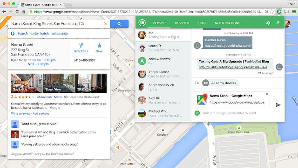This screenshot has height=168, width=298.
Task: Click 'Suggest an edit' link
Action: pos(22,154)
